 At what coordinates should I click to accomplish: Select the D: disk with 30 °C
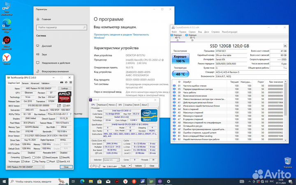(x=191, y=37)
